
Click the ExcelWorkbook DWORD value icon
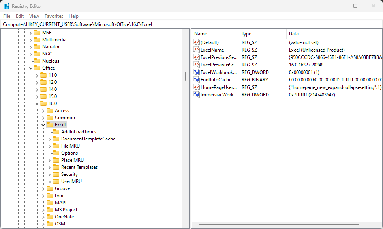(x=196, y=72)
